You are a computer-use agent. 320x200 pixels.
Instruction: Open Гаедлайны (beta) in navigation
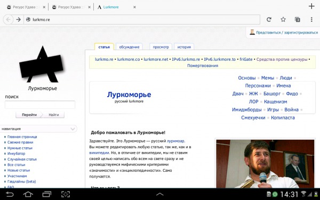pos(22,181)
